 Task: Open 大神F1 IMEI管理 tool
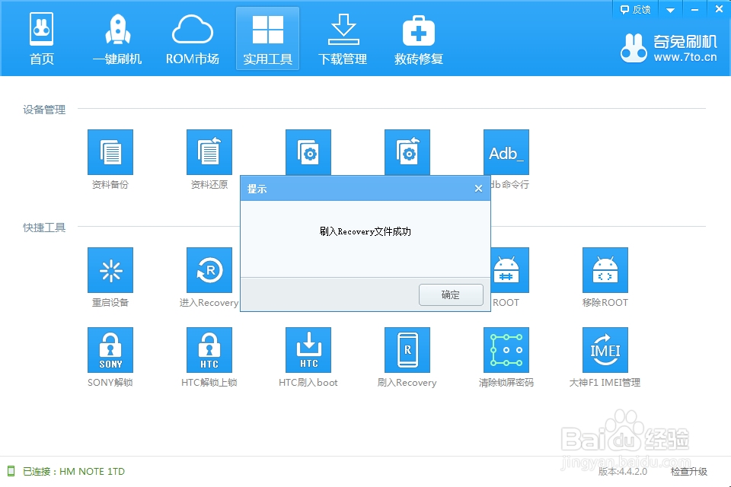click(x=605, y=350)
